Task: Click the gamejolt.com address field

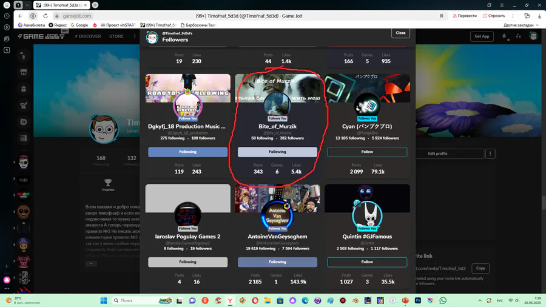Action: click(x=77, y=16)
